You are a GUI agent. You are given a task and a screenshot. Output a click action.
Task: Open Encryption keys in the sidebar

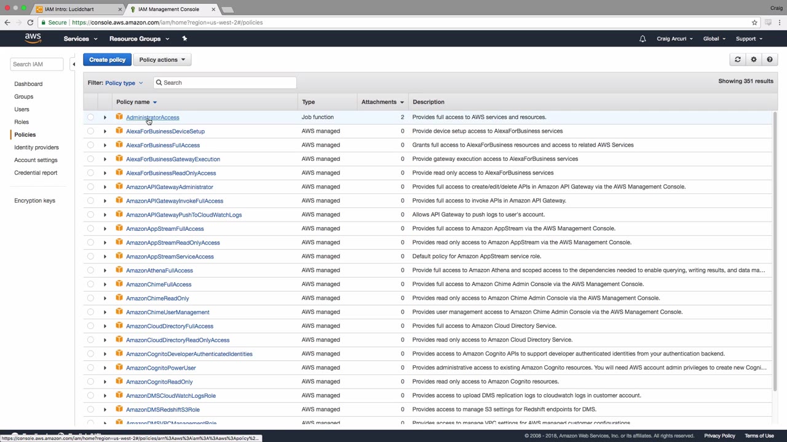34,200
